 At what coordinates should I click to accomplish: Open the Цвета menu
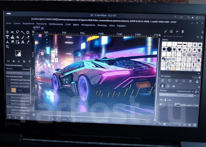(x=76, y=25)
